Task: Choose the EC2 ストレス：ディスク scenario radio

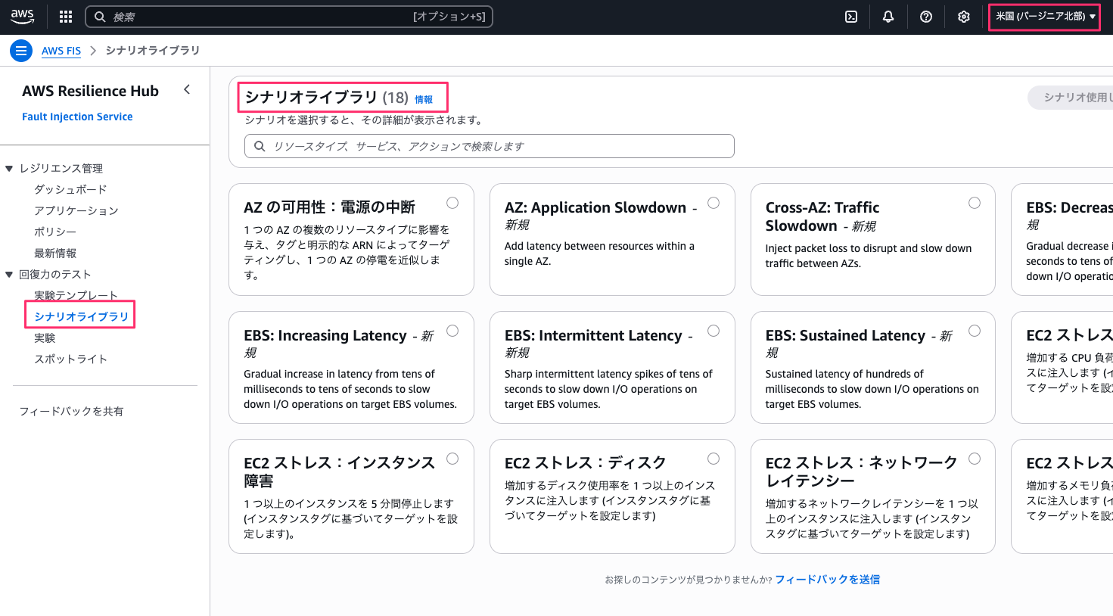Action: 714,459
